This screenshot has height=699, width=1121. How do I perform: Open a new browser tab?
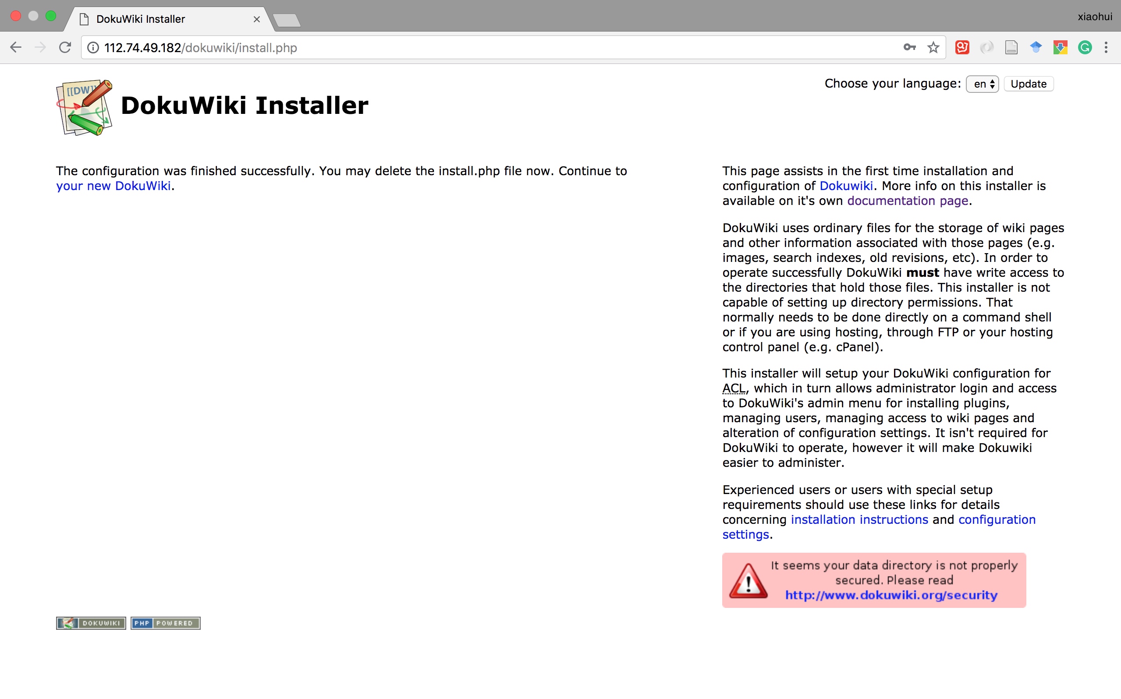[x=287, y=20]
